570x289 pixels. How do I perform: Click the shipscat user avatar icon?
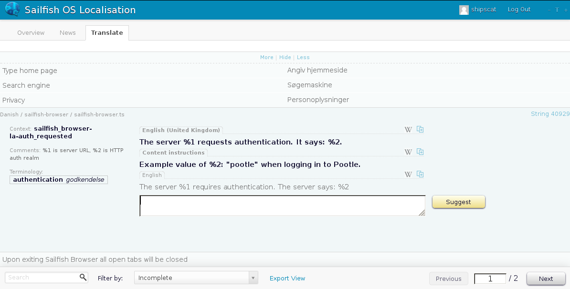coord(464,10)
